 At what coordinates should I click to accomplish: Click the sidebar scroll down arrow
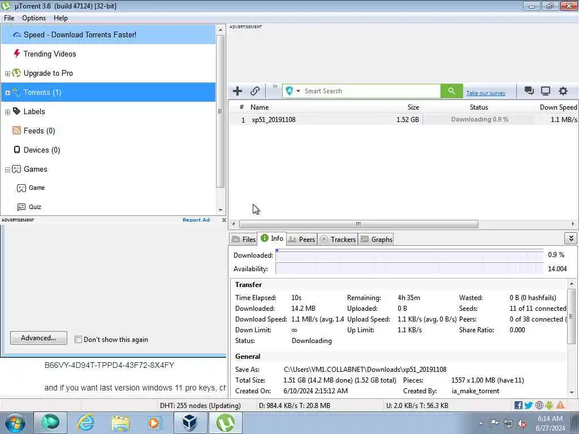pyautogui.click(x=221, y=210)
